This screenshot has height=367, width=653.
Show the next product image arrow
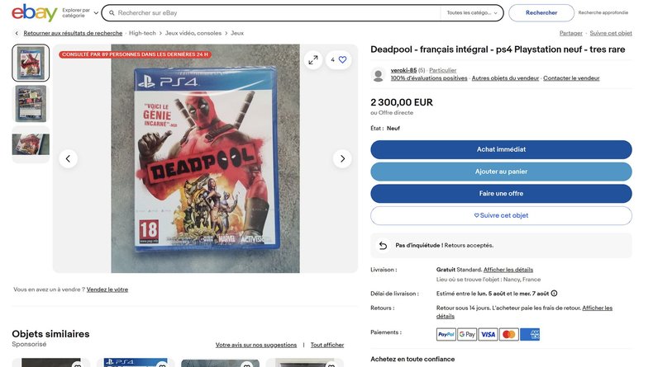(x=342, y=159)
